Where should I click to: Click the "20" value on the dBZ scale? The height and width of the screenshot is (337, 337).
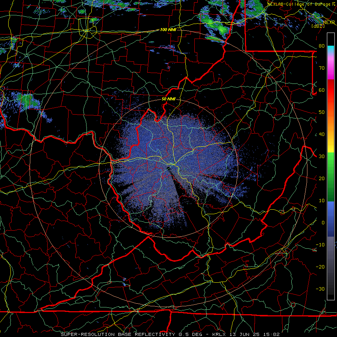(x=322, y=179)
